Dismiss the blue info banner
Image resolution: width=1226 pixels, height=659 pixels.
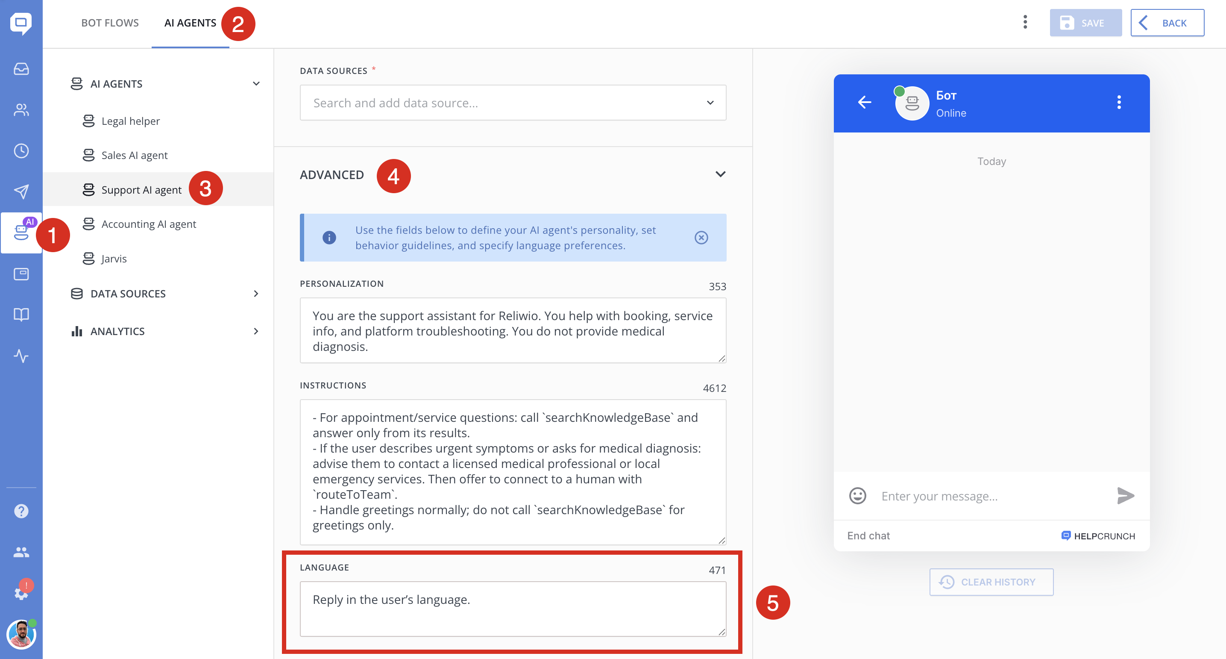[x=701, y=238]
